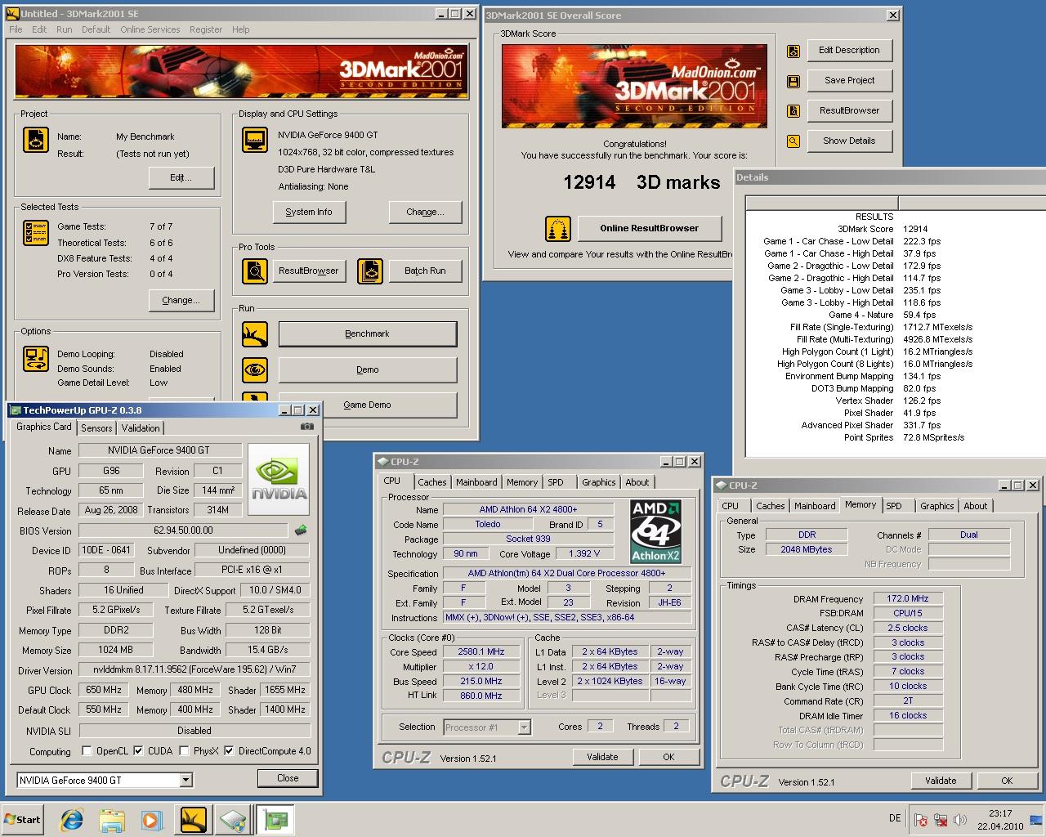
Task: Open the File menu in 3DMark
Action: pos(16,29)
